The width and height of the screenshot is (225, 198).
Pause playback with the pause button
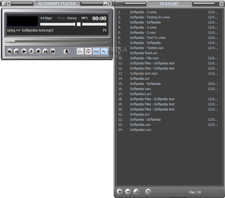(31, 51)
